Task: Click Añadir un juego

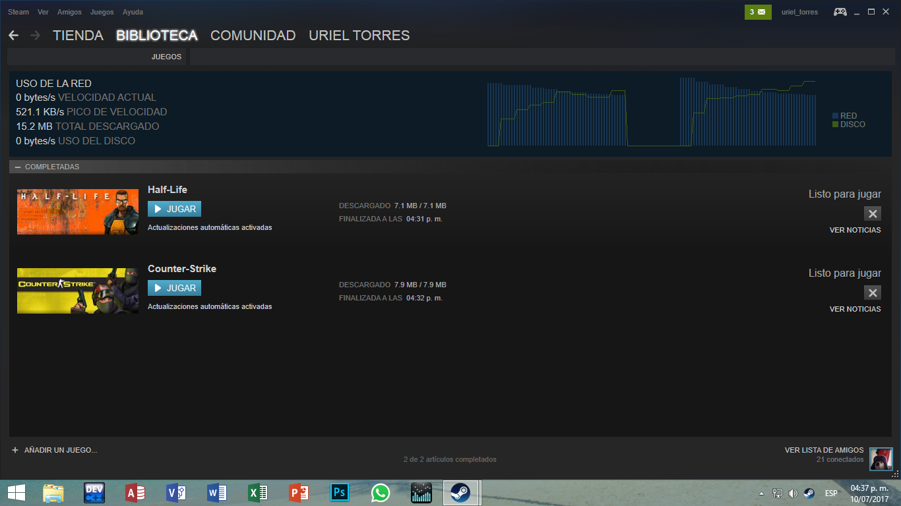Action: point(61,450)
